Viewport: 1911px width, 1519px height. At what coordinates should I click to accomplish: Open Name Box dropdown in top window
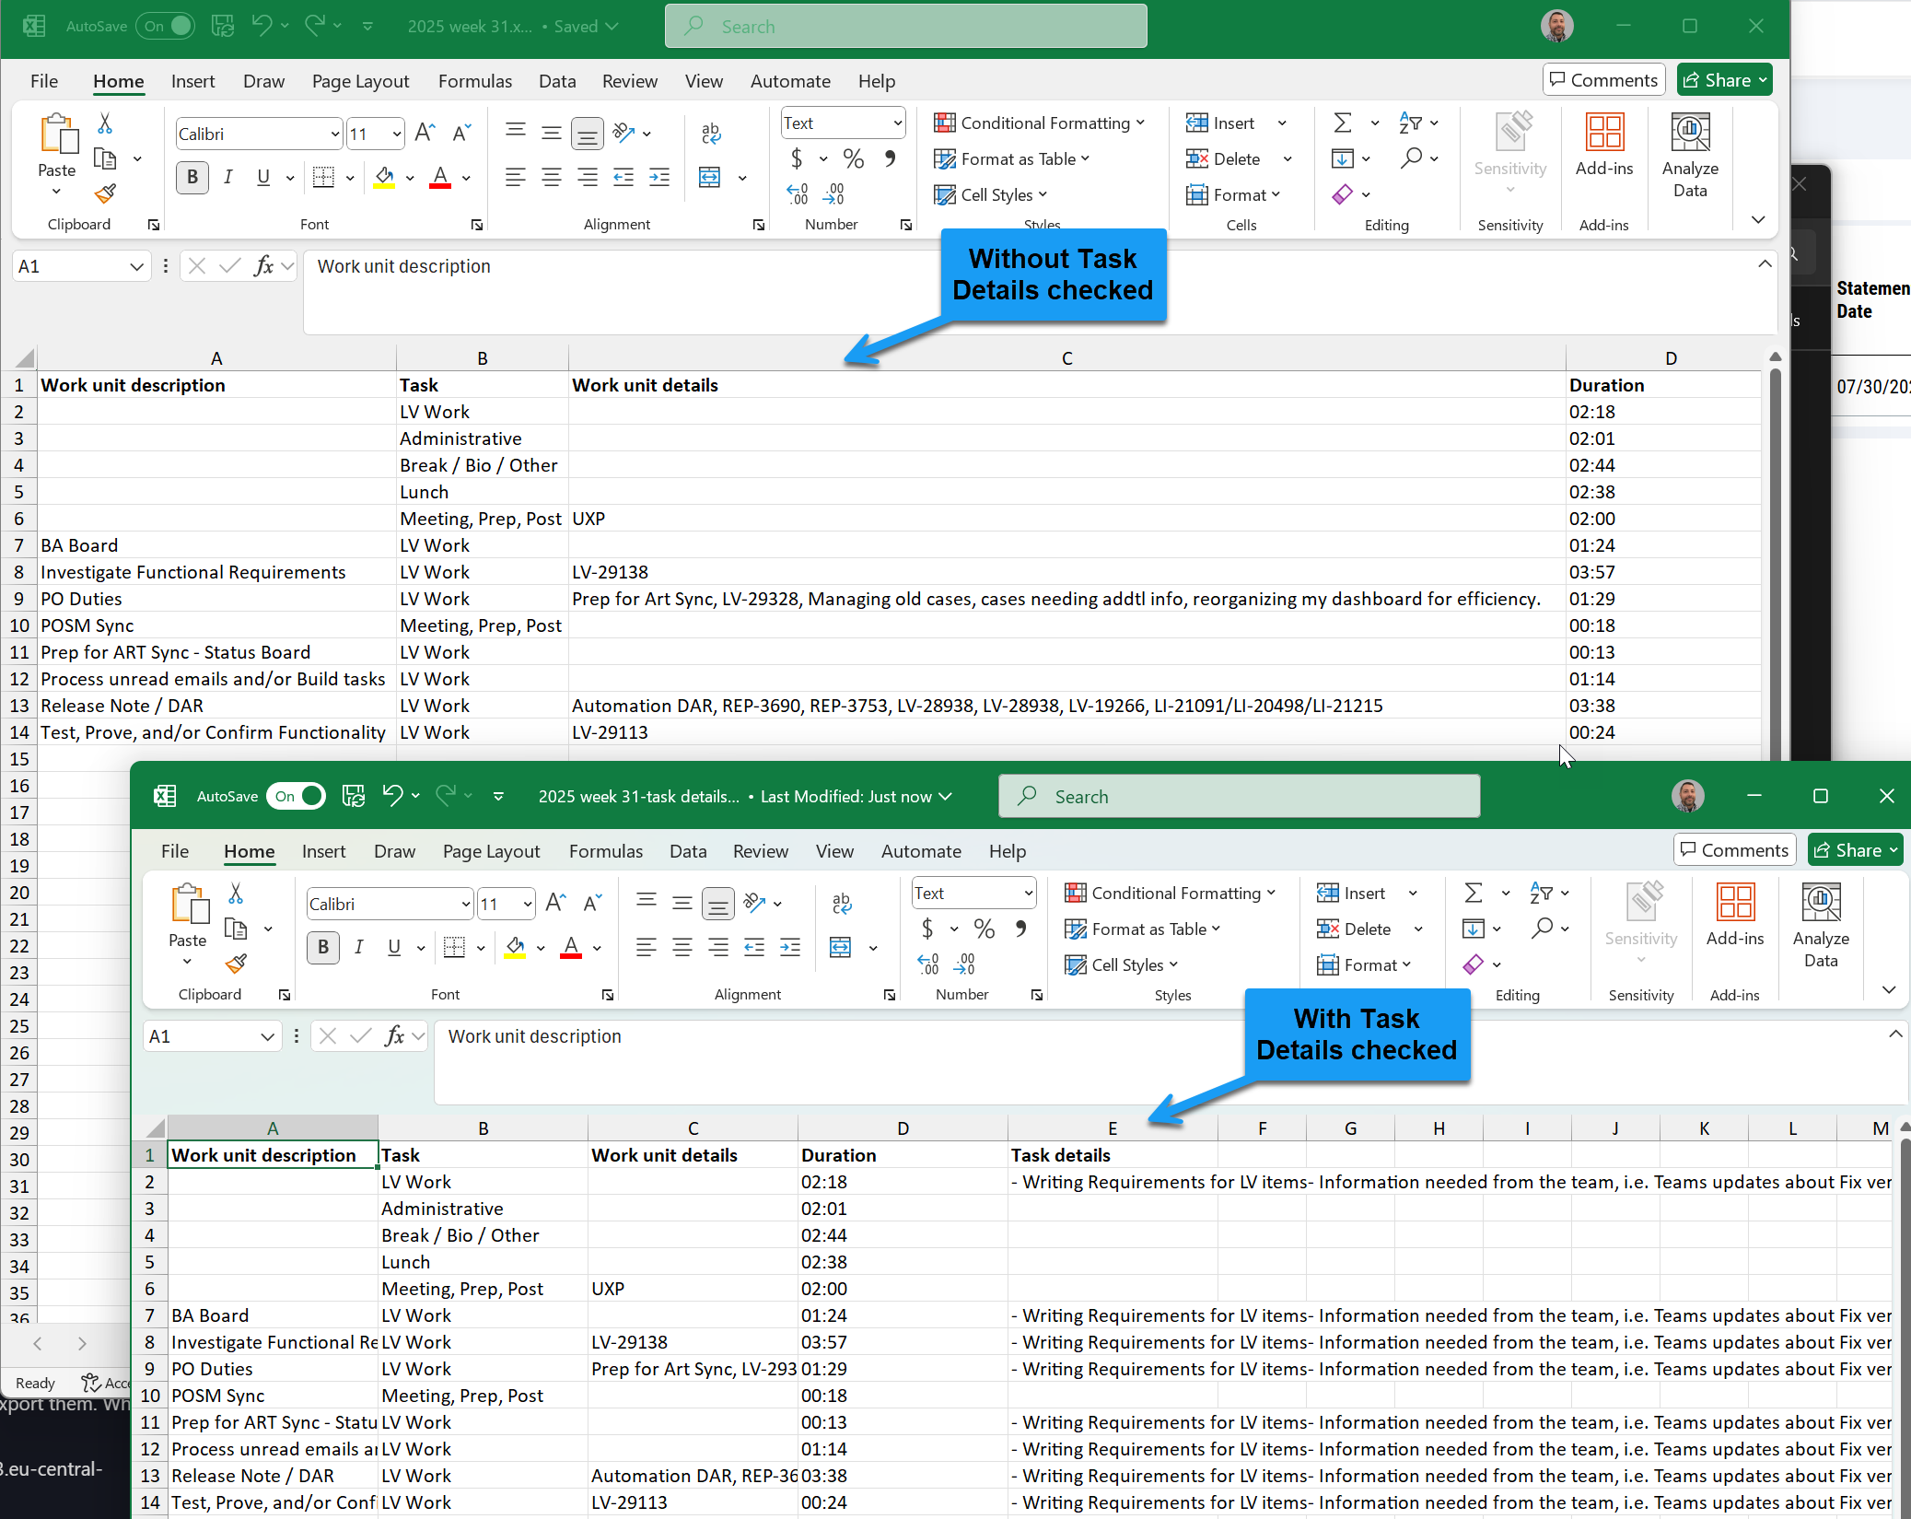point(136,266)
